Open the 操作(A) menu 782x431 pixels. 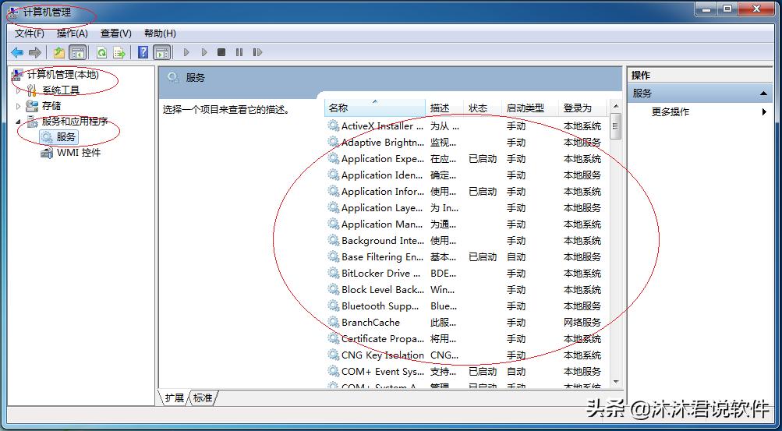click(x=73, y=34)
